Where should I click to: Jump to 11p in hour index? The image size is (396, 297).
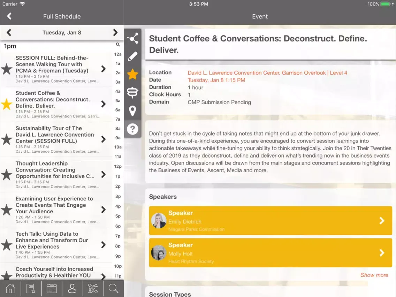coord(118,276)
